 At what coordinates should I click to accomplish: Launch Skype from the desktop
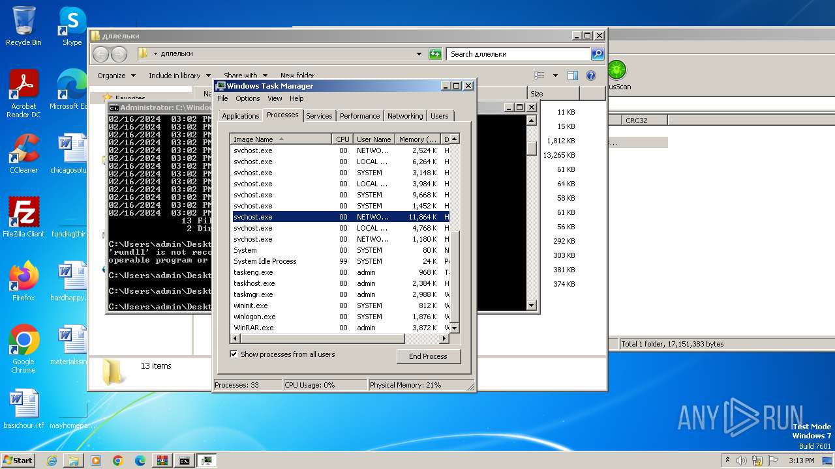pos(72,26)
